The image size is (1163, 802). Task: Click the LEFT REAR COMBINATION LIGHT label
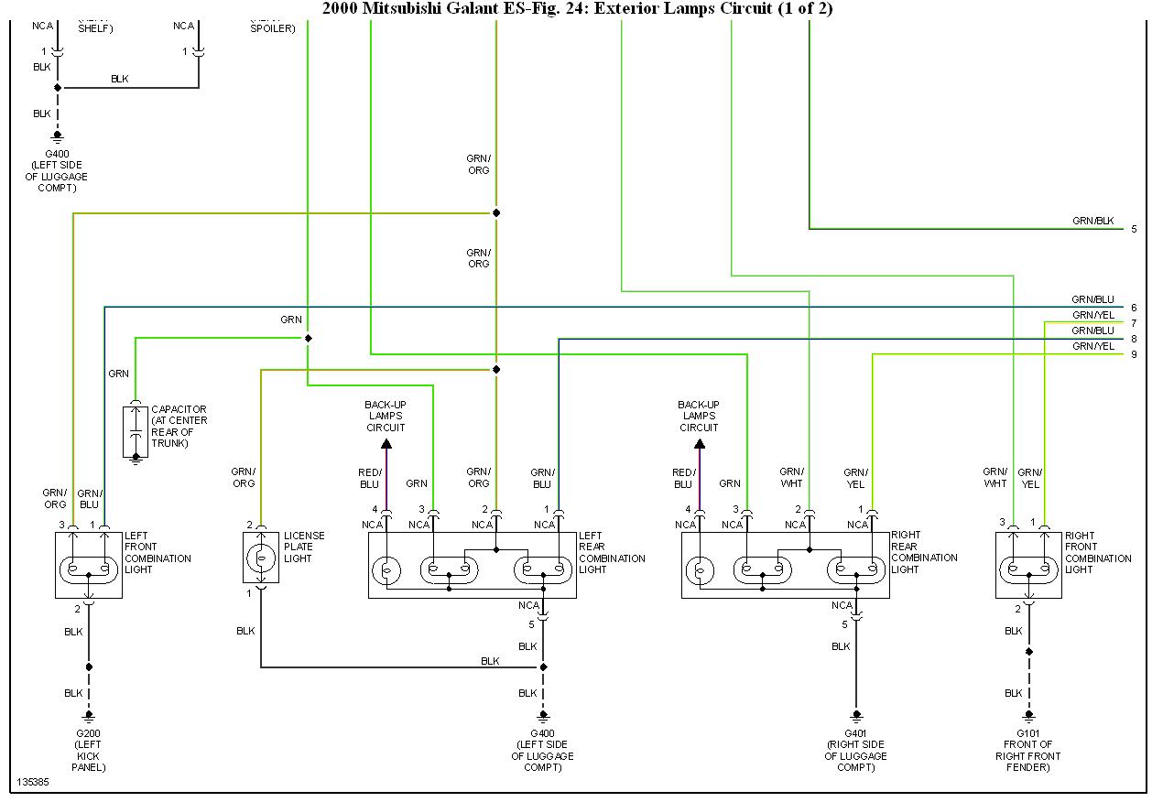tap(612, 552)
